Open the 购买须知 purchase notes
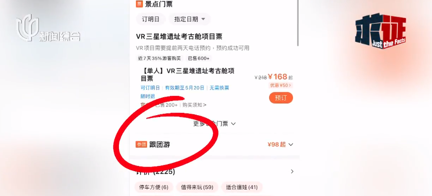The height and width of the screenshot is (196, 432). point(194,105)
